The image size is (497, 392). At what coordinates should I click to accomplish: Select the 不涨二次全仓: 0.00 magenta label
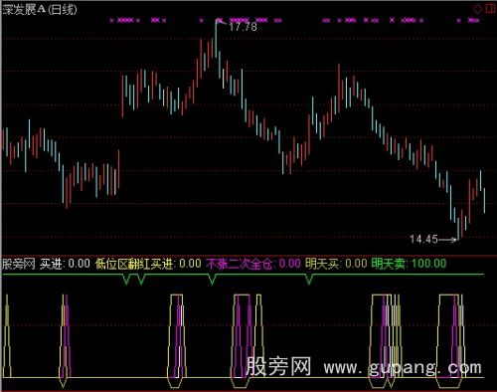pos(253,264)
